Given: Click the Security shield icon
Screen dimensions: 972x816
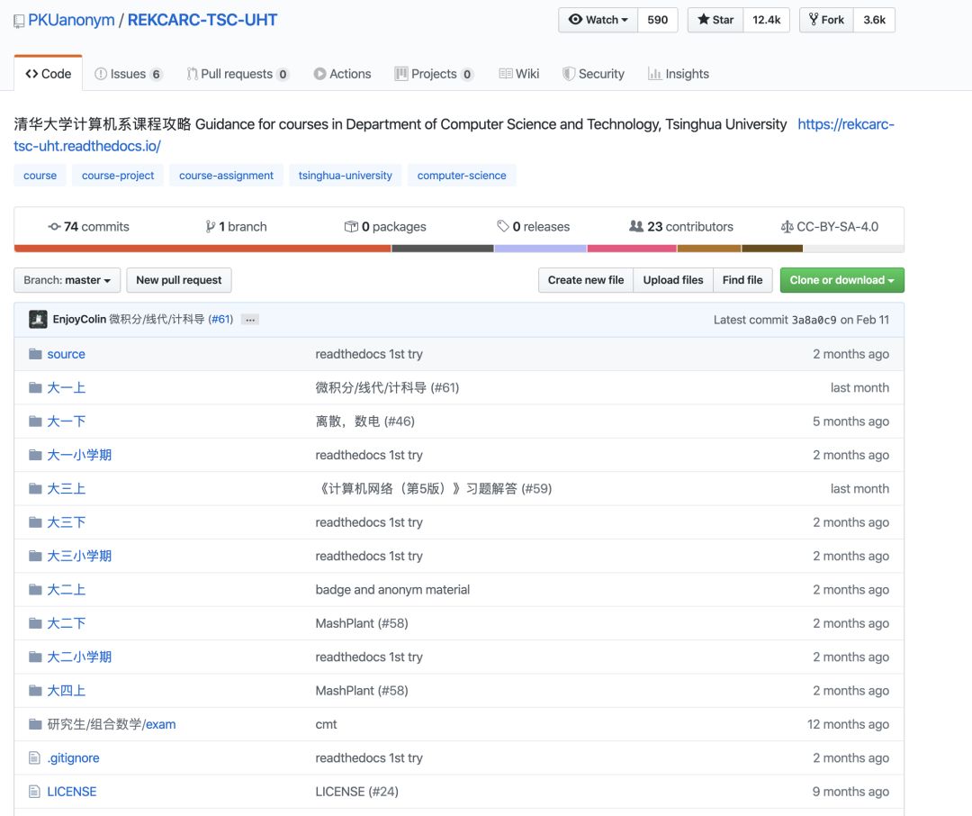Looking at the screenshot, I should coord(569,74).
